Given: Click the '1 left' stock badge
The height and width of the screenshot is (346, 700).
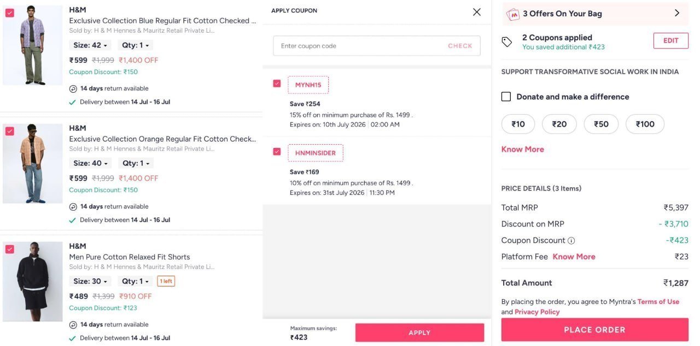Looking at the screenshot, I should [166, 281].
